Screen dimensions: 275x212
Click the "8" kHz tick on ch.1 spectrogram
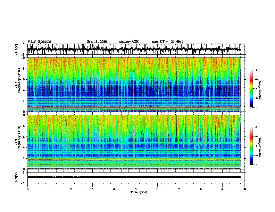24,69
